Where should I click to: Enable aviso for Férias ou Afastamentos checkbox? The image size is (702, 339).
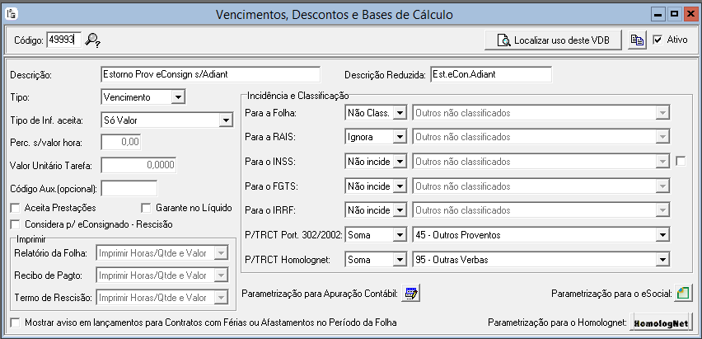(x=15, y=323)
